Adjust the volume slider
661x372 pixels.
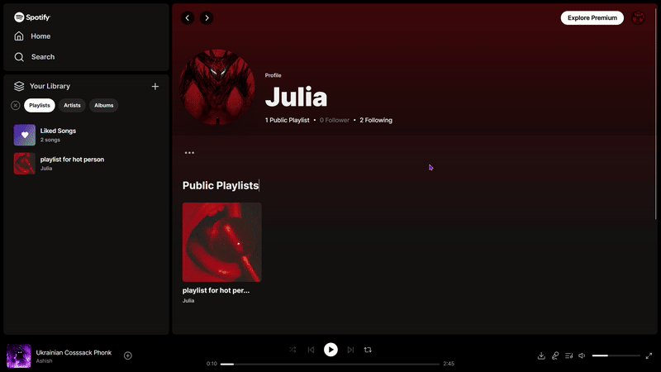(x=616, y=356)
